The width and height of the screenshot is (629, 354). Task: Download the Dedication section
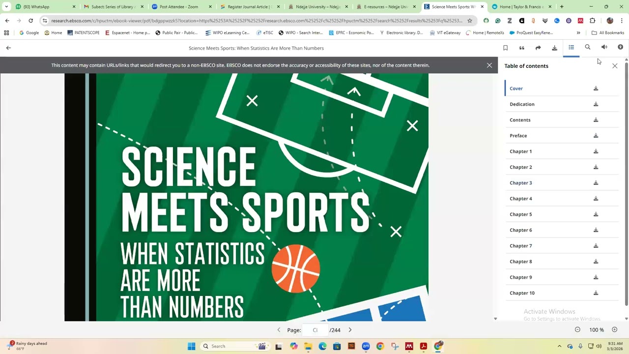[x=596, y=104]
